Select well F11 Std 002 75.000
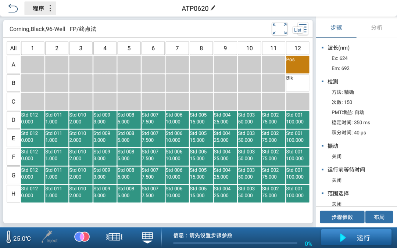Viewport: 397px width, 248px height. (x=273, y=157)
